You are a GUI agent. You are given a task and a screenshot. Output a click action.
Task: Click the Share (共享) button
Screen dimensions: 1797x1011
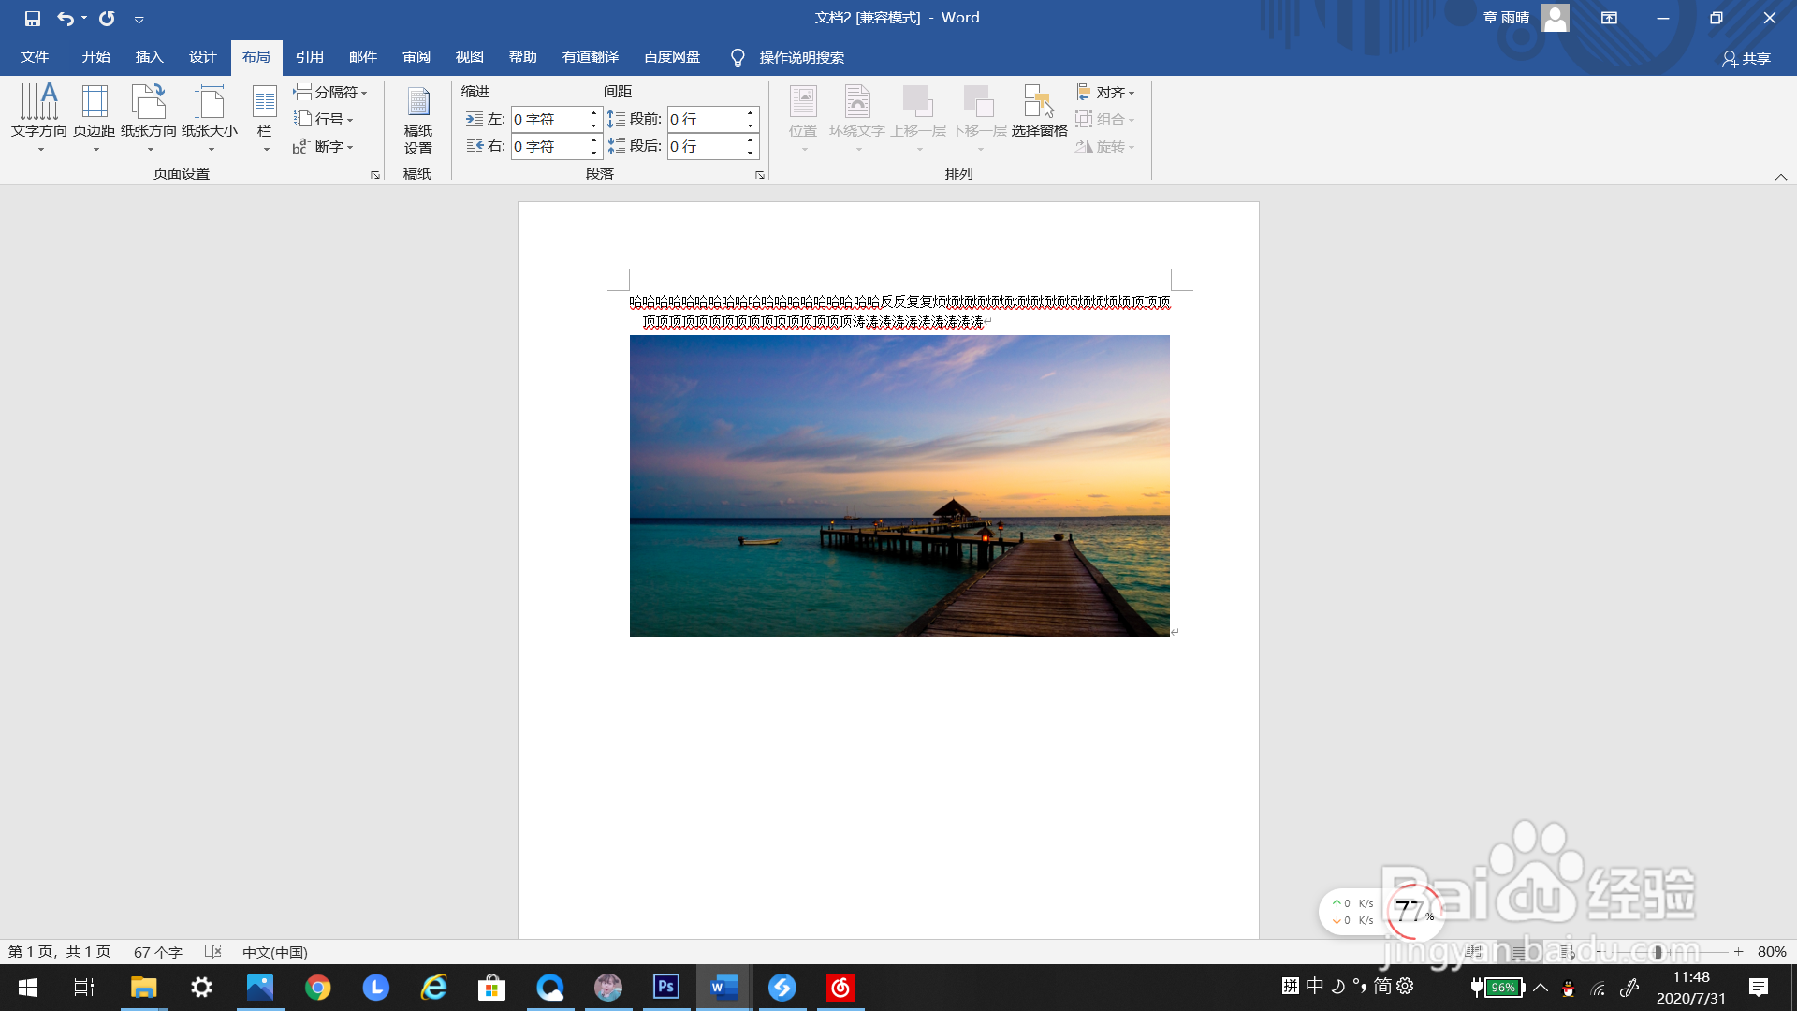click(1746, 58)
